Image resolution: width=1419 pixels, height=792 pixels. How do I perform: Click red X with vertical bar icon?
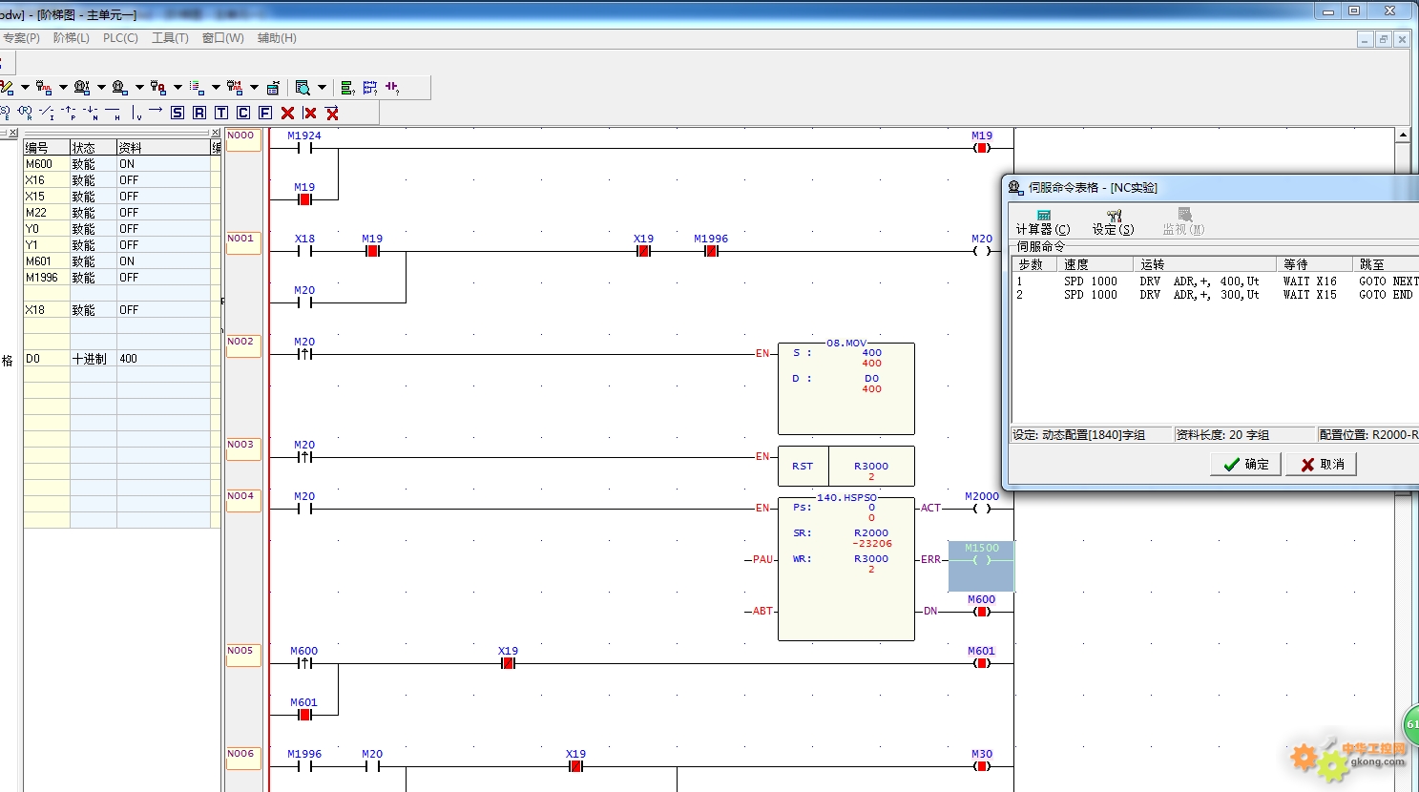click(309, 113)
